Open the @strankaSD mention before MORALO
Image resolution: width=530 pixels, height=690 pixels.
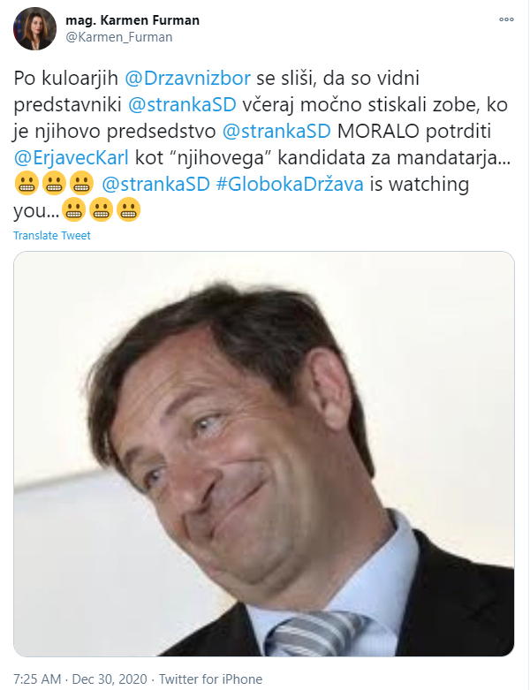[x=276, y=131]
